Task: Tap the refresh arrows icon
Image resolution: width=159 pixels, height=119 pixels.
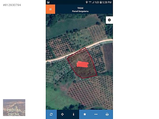Action: coord(51,114)
